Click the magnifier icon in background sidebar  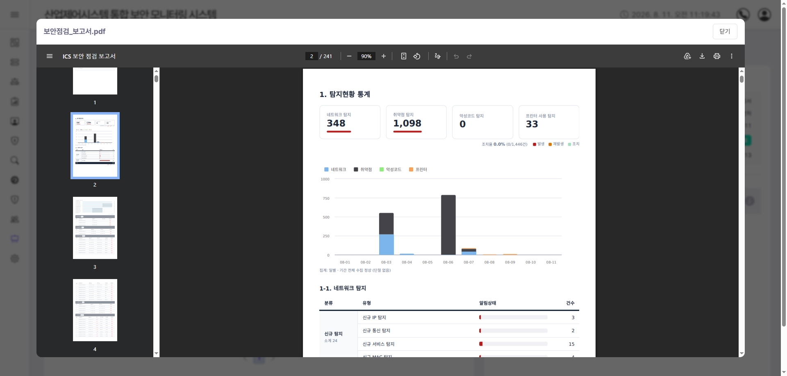point(15,160)
